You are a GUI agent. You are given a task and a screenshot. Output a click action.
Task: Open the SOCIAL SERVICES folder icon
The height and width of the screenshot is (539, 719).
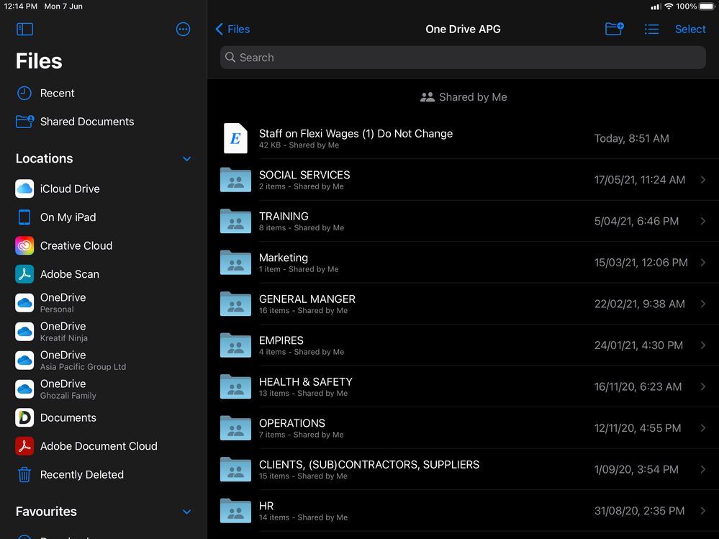pyautogui.click(x=235, y=179)
